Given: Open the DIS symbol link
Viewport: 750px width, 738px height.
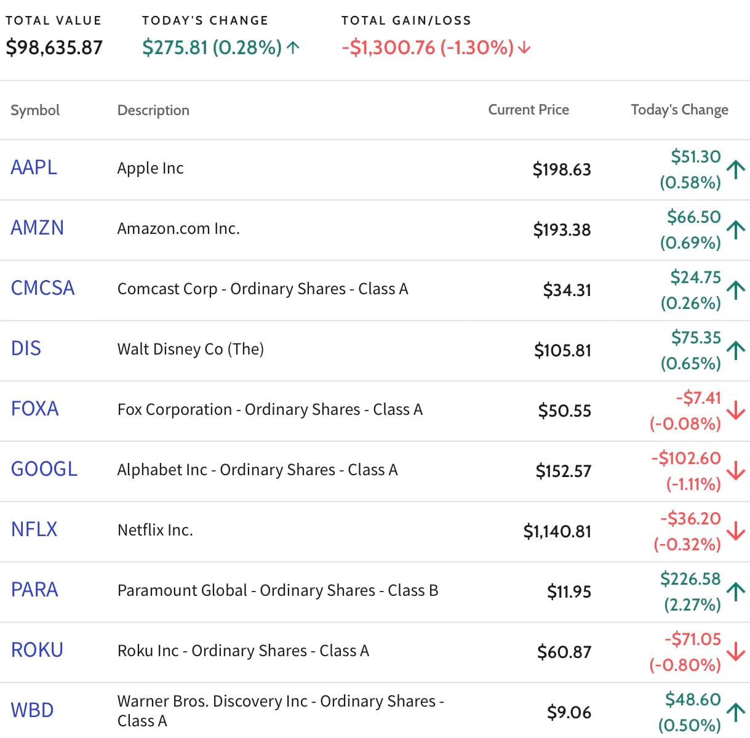Looking at the screenshot, I should (x=26, y=348).
